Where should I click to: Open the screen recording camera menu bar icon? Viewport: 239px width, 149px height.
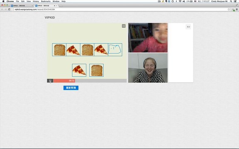click(159, 1)
